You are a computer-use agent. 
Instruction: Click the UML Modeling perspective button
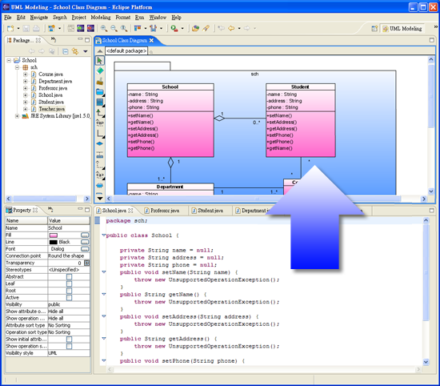pyautogui.click(x=402, y=28)
